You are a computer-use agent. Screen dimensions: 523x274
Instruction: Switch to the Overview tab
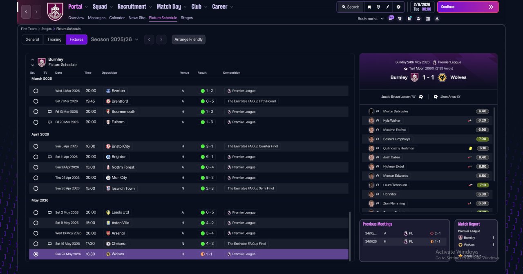coord(76,18)
